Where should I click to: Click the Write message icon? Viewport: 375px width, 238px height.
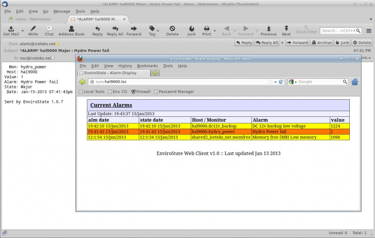click(33, 31)
